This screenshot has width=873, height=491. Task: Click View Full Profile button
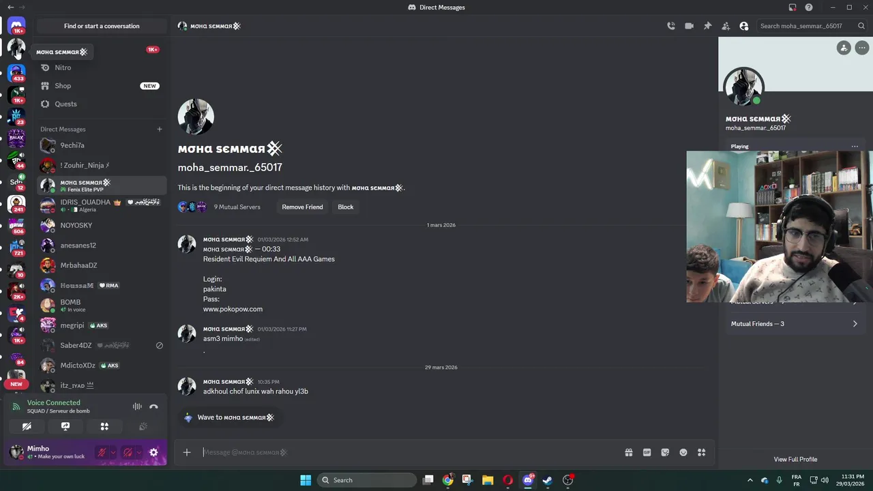tap(795, 459)
